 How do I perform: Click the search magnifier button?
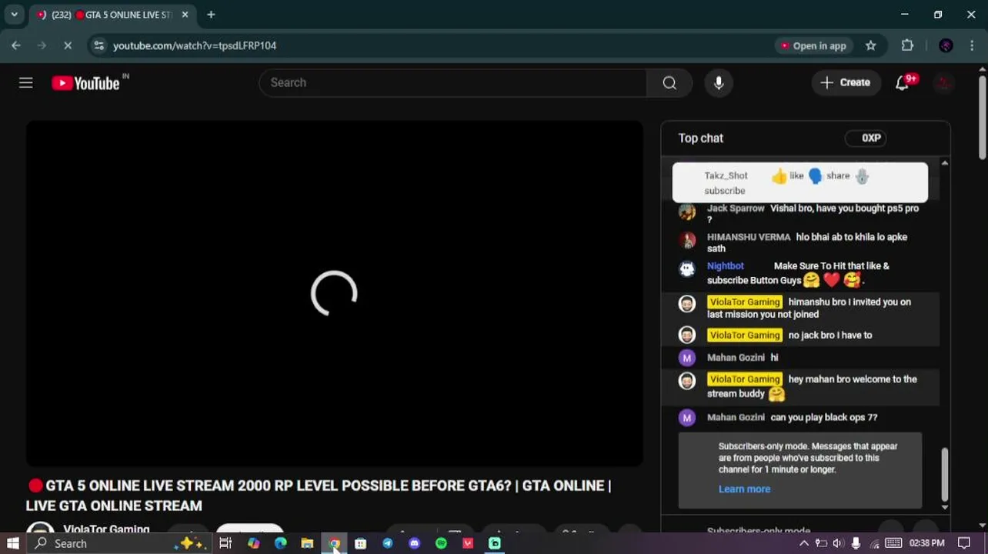[669, 83]
